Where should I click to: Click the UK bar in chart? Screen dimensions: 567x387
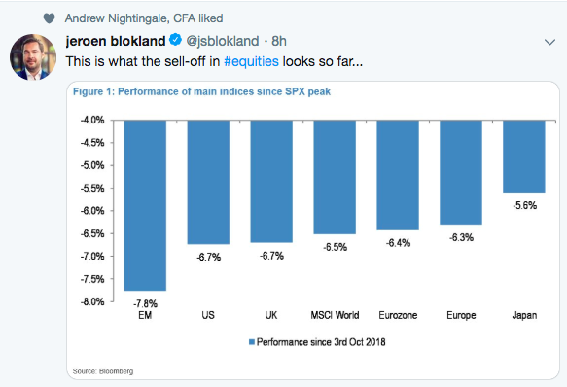point(271,181)
